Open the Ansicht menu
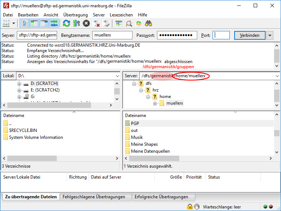The image size is (281, 211). click(51, 15)
